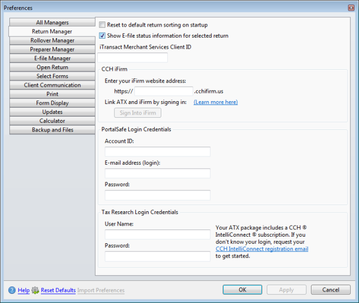The width and height of the screenshot is (359, 303).
Task: Click the PortalSafe Password field
Action: 157,195
